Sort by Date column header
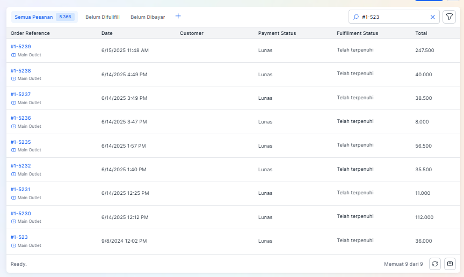464x277 pixels. pyautogui.click(x=107, y=33)
